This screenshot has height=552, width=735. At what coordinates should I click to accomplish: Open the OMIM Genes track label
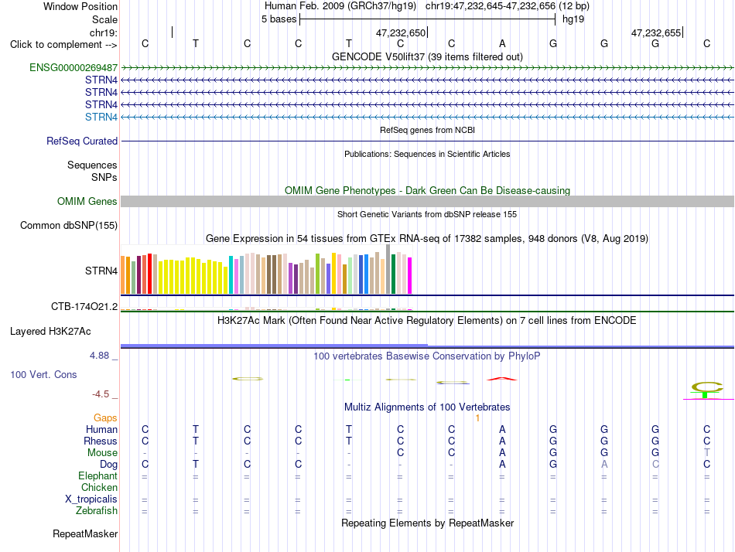point(87,202)
